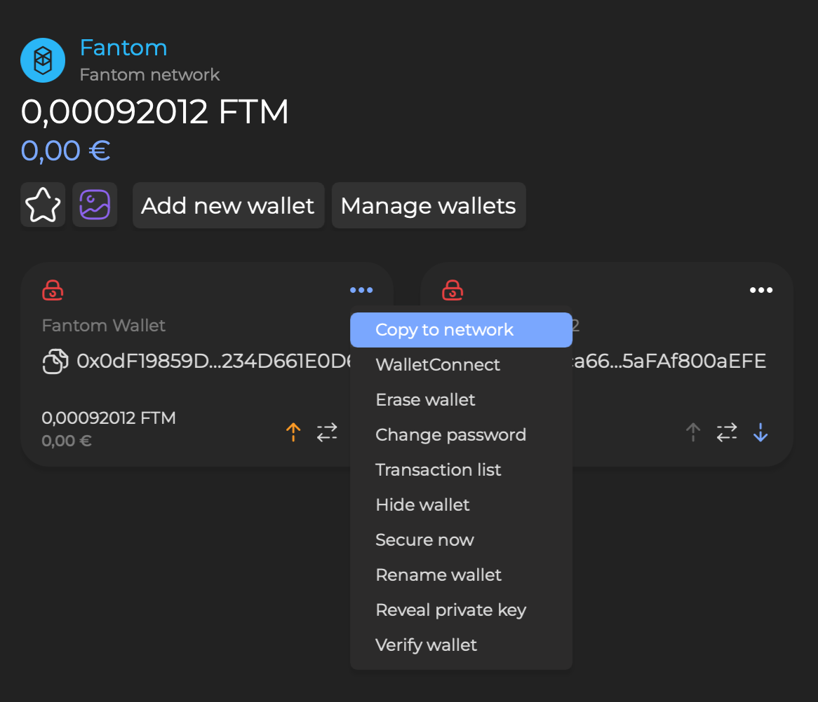Click grey send arrow on second wallet
Screen dimensions: 818x702
(x=693, y=432)
